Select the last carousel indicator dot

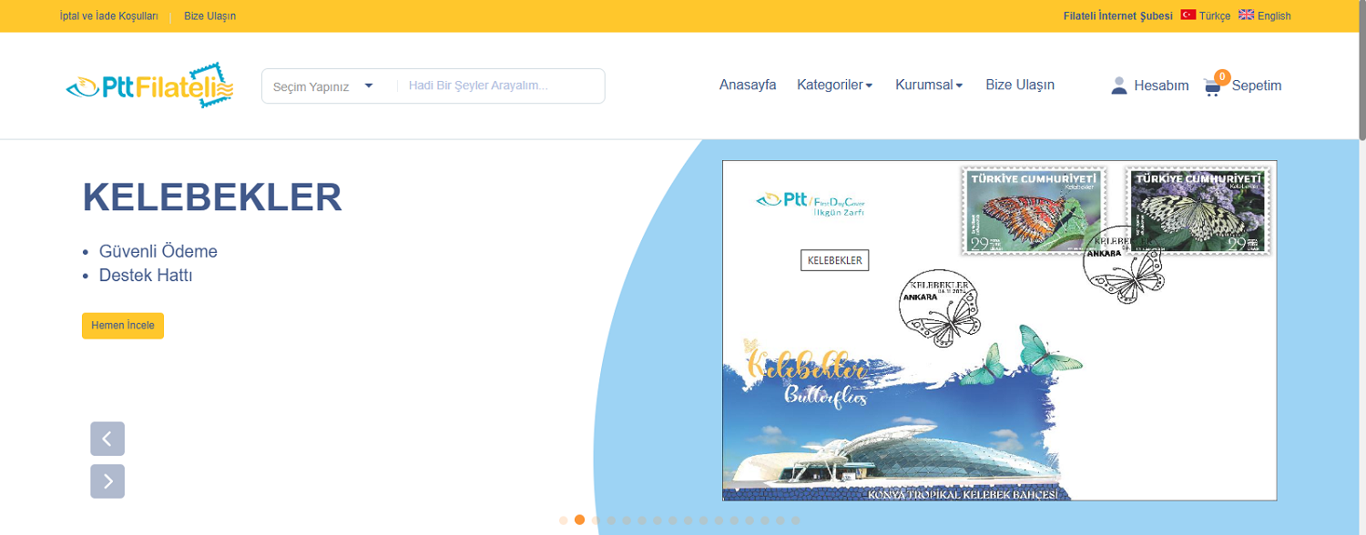click(x=796, y=520)
